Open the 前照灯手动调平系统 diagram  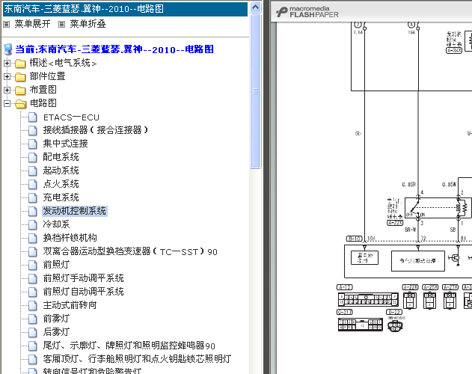(83, 278)
